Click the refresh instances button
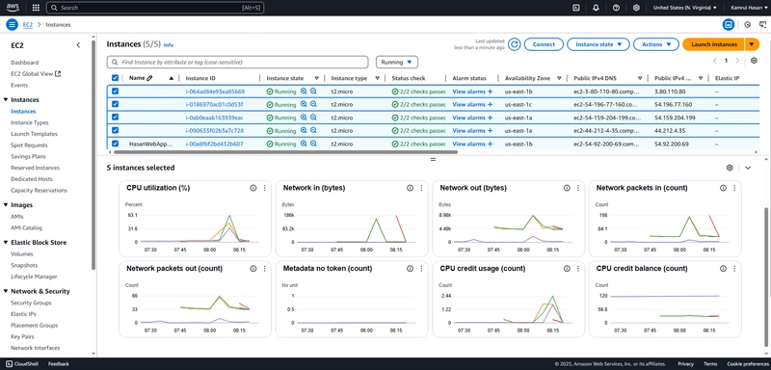The width and height of the screenshot is (771, 370). pyautogui.click(x=514, y=44)
